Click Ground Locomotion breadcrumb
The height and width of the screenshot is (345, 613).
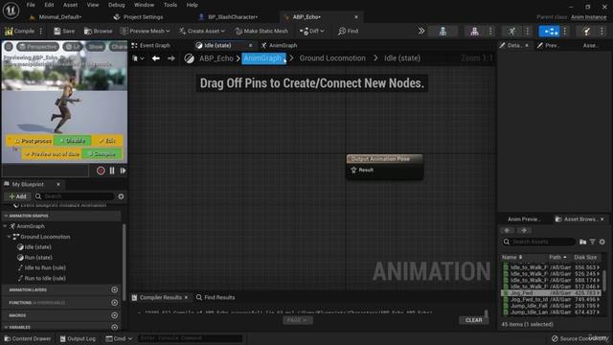point(332,58)
